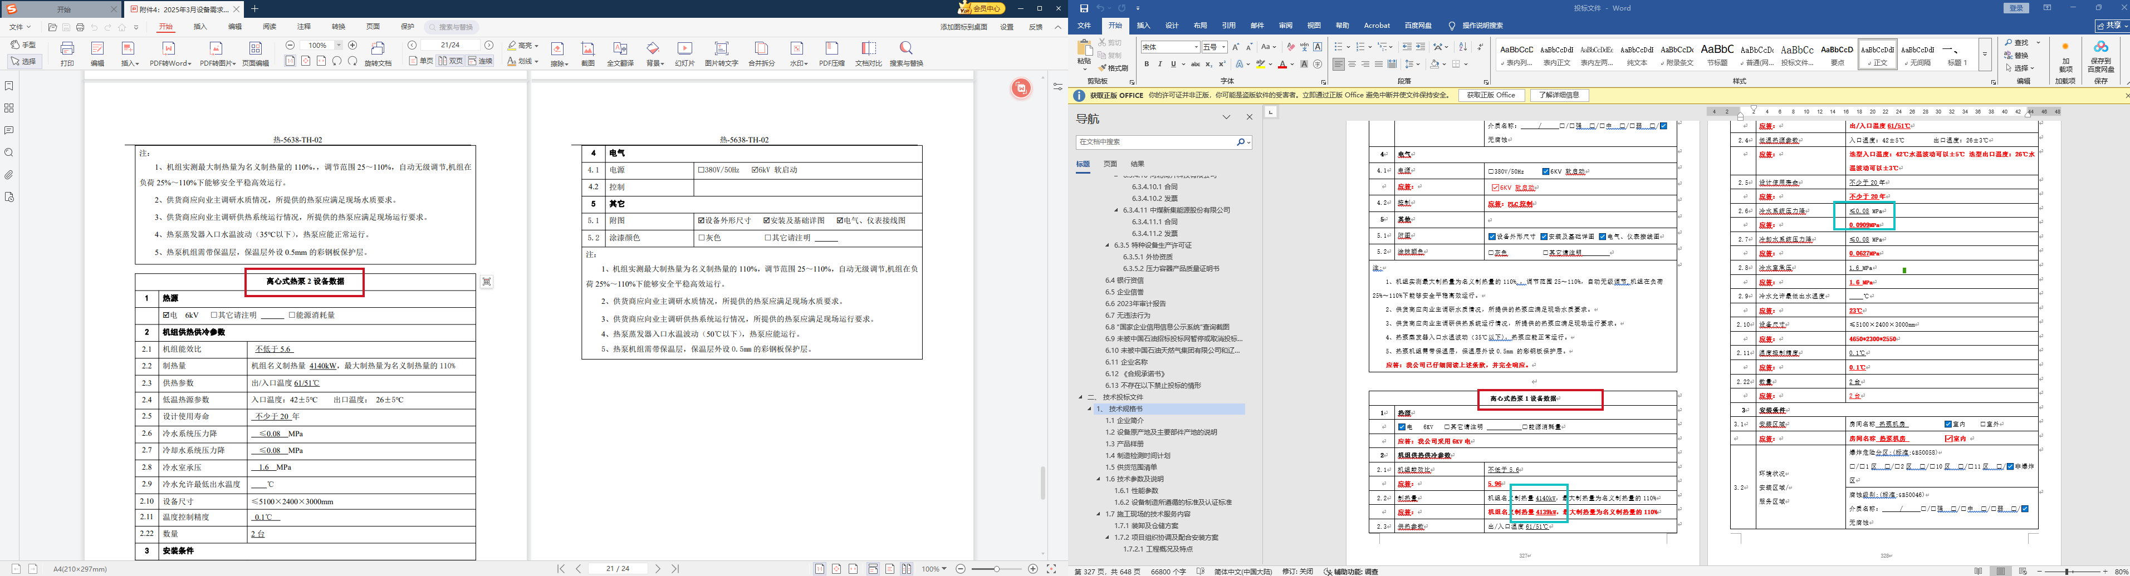The width and height of the screenshot is (2130, 576).
Task: Click the PDF reader zoom slider at bottom
Action: click(x=996, y=569)
